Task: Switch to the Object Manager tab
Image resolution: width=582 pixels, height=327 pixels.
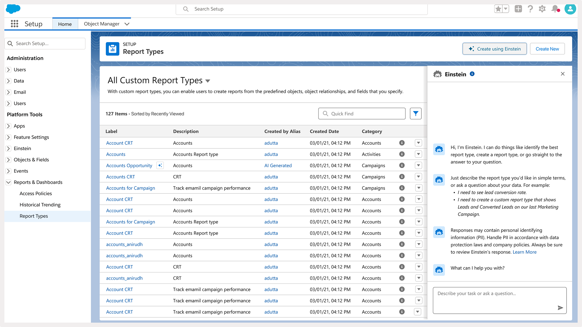Action: coord(102,24)
